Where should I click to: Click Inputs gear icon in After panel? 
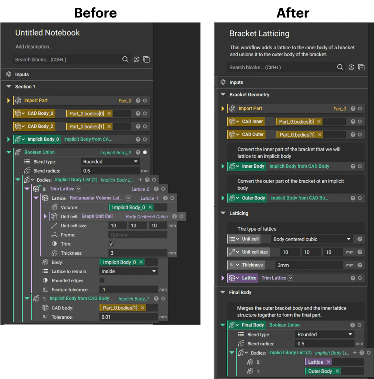coord(223,82)
